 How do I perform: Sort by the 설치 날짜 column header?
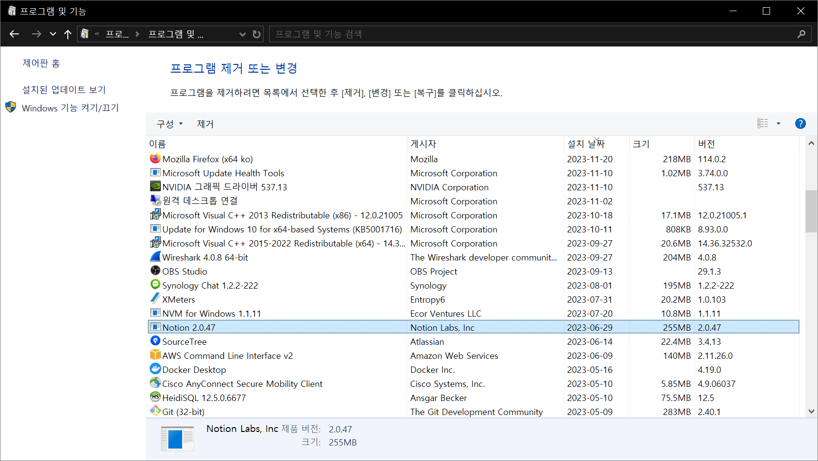click(x=597, y=144)
